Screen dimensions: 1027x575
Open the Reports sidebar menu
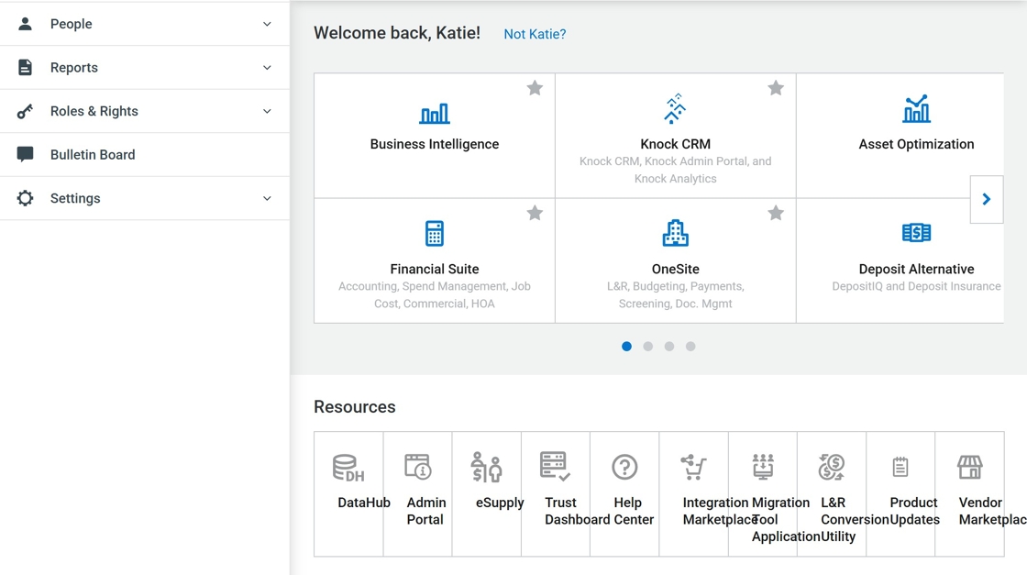[145, 68]
